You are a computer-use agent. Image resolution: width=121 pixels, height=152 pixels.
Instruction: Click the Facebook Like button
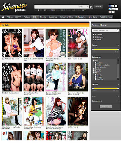111,6
